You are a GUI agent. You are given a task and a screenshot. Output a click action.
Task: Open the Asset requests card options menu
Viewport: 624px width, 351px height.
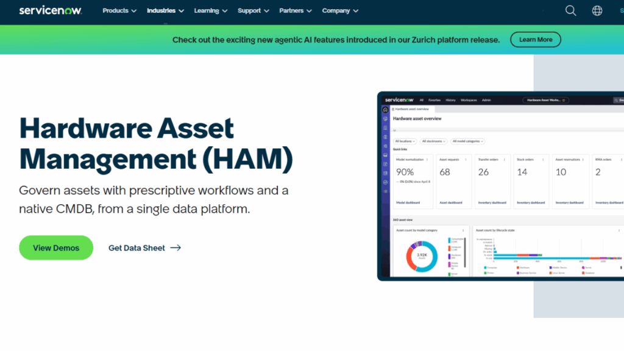tap(466, 160)
